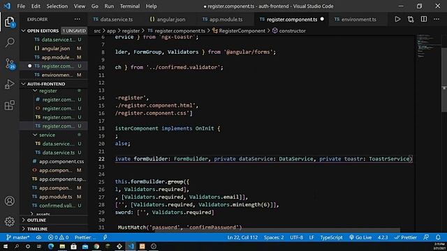Image resolution: width=447 pixels, height=251 pixels.
Task: Open the Terminal menu
Action: (x=130, y=6)
